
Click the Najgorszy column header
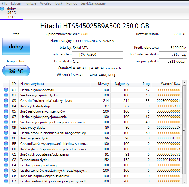point(121,84)
